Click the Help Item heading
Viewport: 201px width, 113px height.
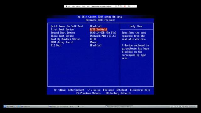click(x=136, y=26)
